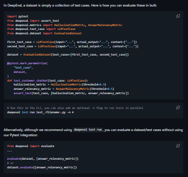This screenshot has height=177, width=188.
Task: Copy the evaluate dataset code block
Action: point(178,146)
